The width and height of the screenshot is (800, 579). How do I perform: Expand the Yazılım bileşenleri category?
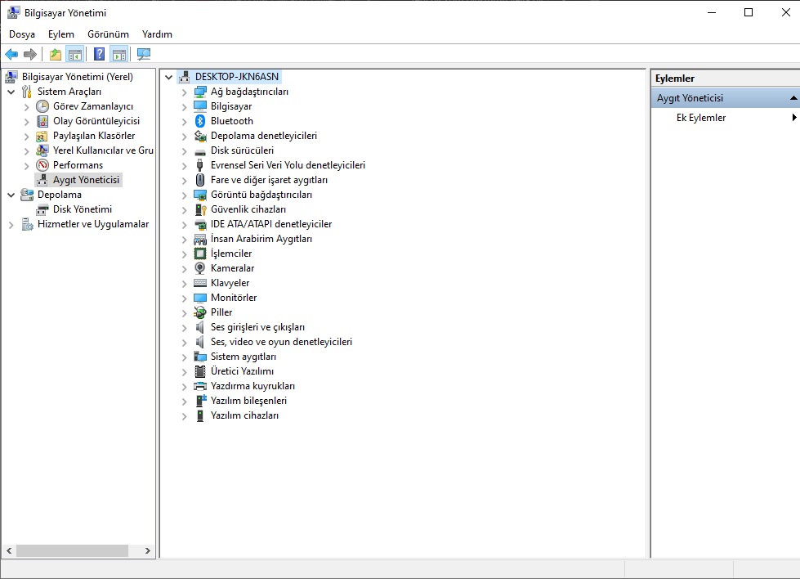click(184, 402)
